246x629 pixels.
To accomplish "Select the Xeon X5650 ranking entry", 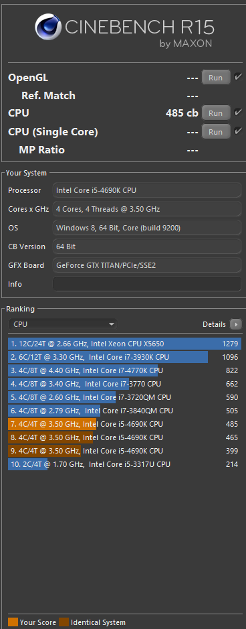I will click(x=125, y=344).
